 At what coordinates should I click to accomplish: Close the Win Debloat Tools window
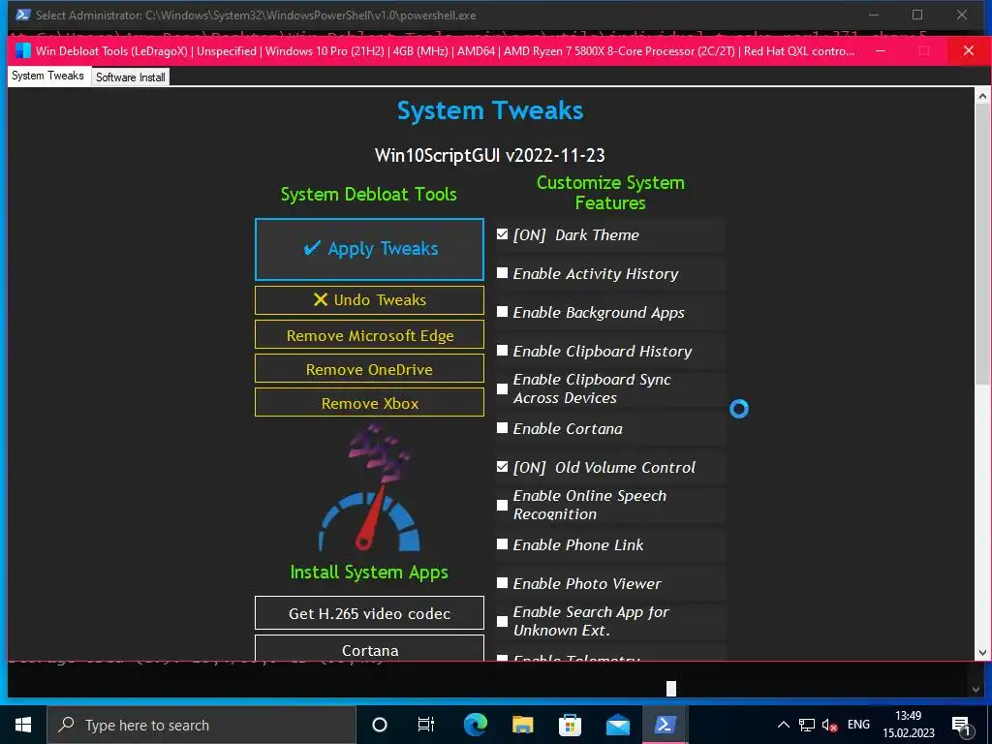point(968,50)
